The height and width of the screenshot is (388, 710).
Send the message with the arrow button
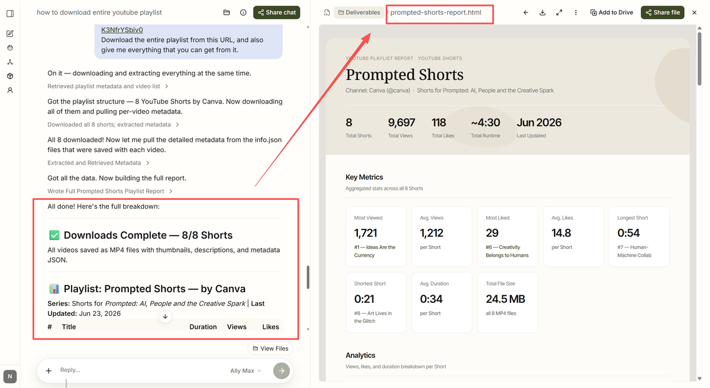(282, 371)
